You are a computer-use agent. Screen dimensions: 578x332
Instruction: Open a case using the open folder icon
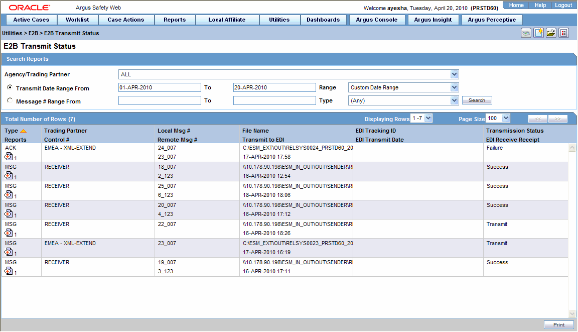pos(551,33)
